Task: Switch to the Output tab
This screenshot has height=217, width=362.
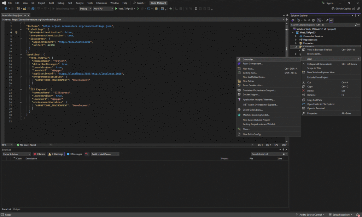Action: coord(17,209)
